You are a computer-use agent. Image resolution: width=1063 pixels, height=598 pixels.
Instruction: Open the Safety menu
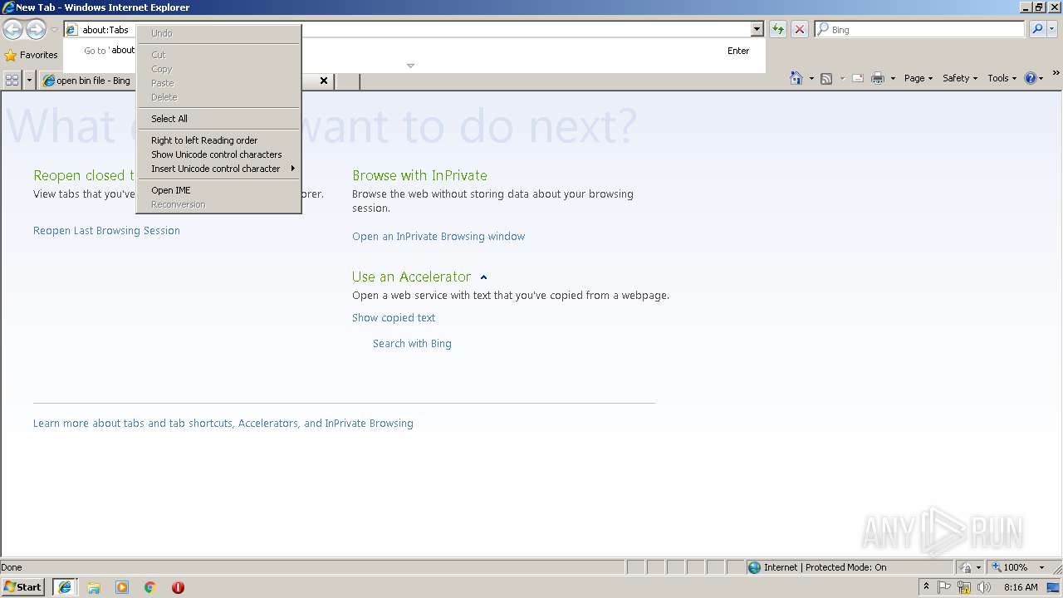coord(960,78)
